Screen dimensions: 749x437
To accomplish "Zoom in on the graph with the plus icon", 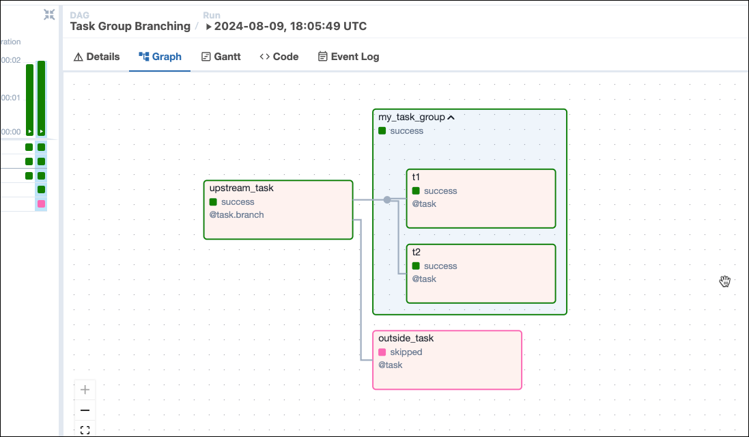I will (x=84, y=389).
